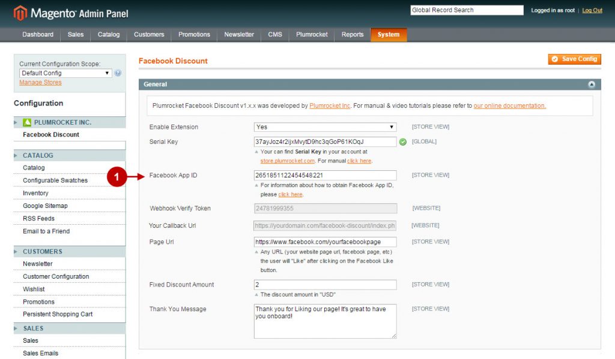Click into the Page Url field
615x359 pixels.
point(325,242)
